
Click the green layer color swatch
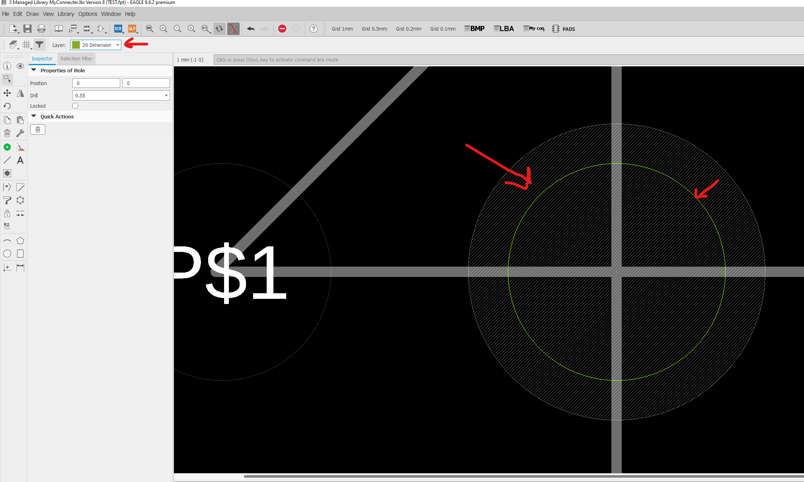point(75,45)
